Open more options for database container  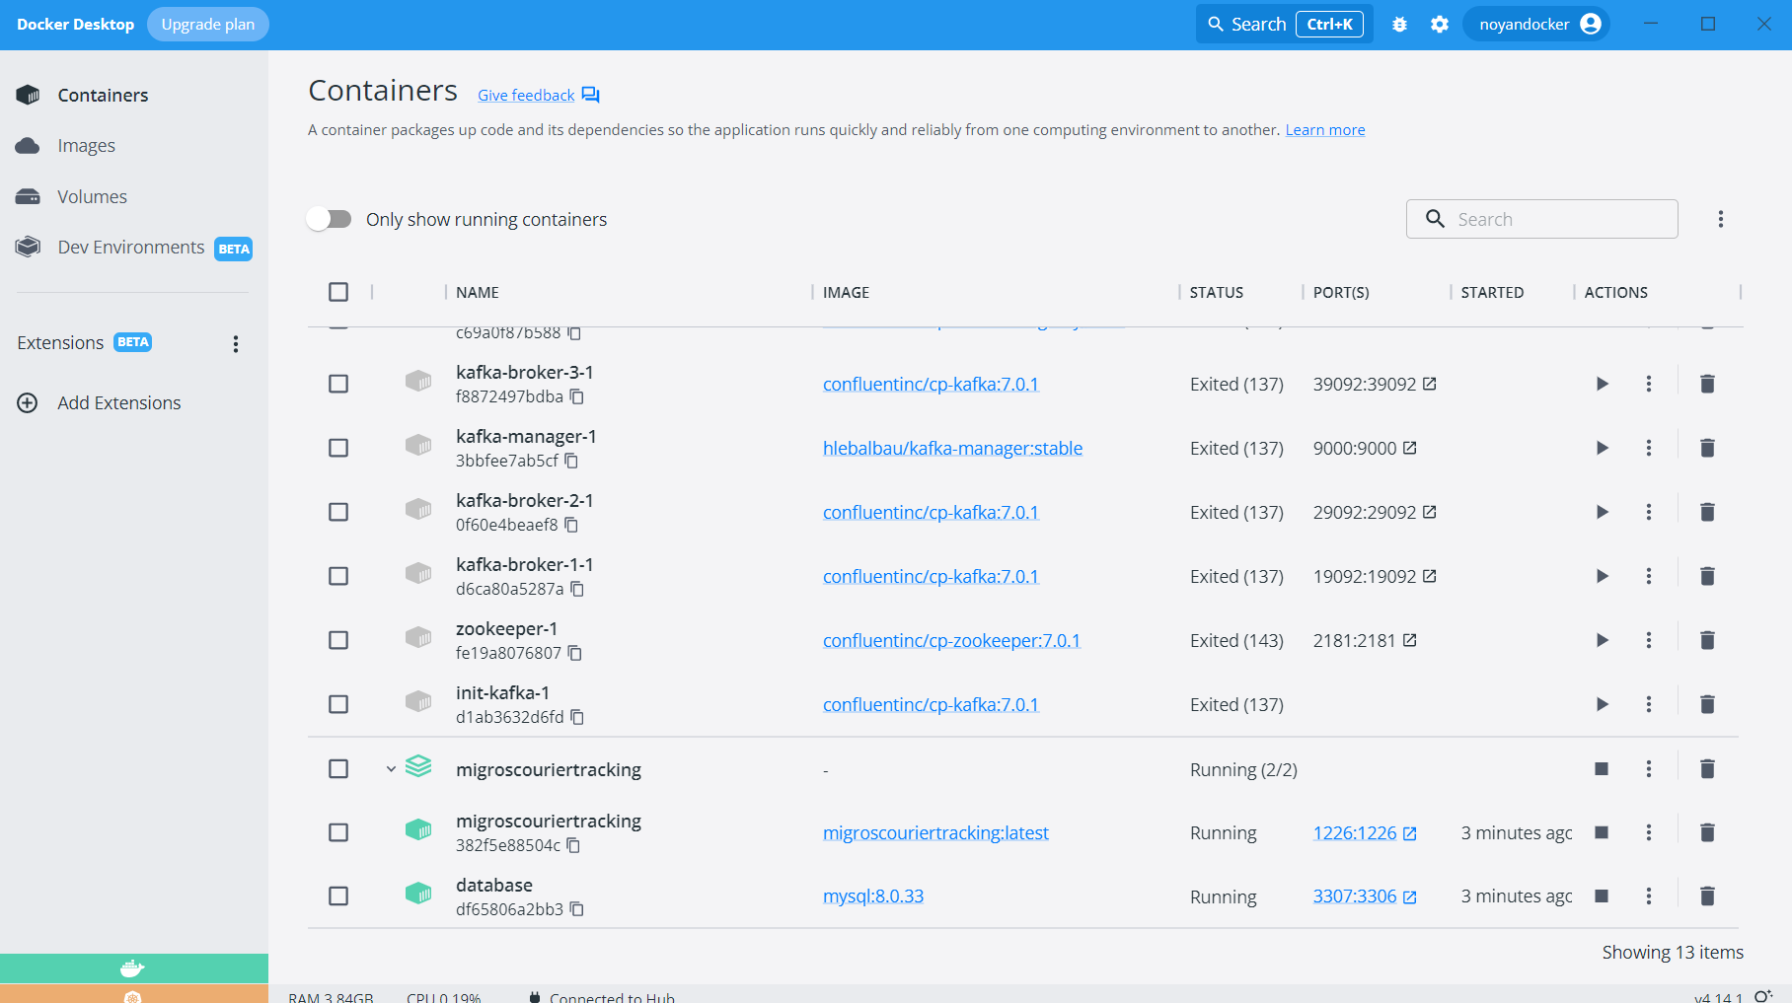click(x=1648, y=896)
